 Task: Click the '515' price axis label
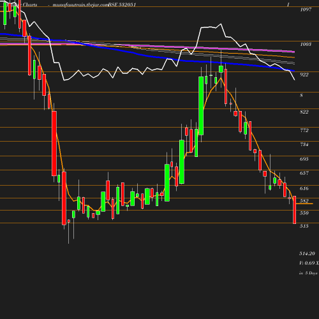pyautogui.click(x=304, y=226)
